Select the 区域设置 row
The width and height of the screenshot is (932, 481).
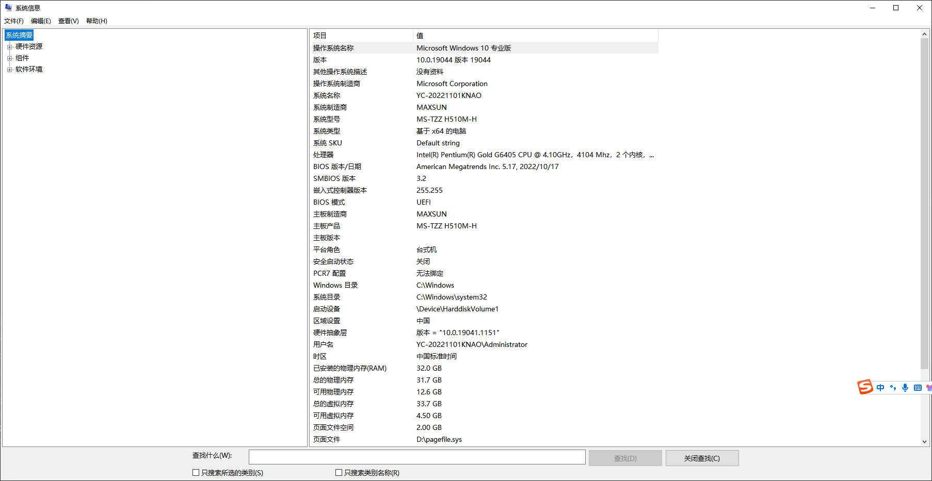click(x=484, y=321)
